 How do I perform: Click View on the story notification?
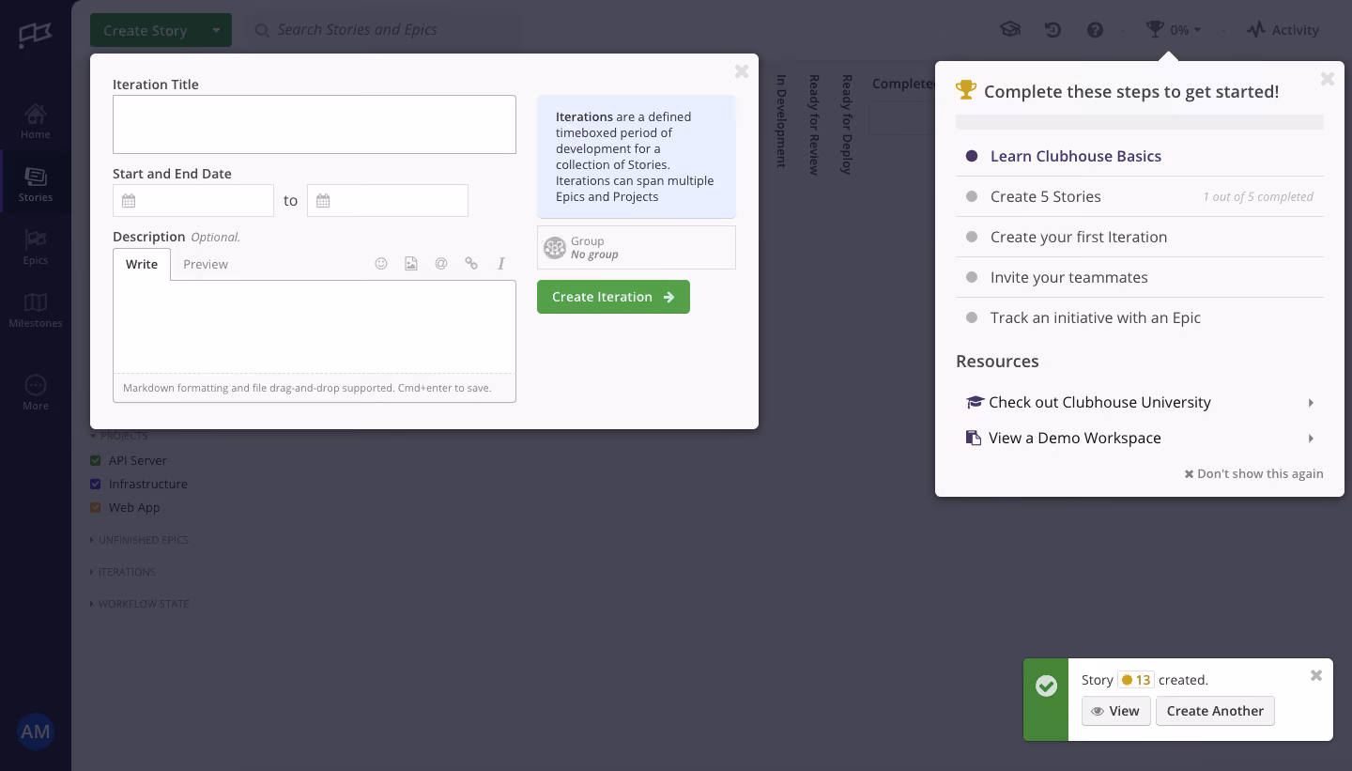pyautogui.click(x=1115, y=711)
